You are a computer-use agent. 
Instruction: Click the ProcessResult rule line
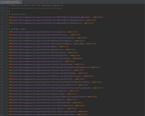(44, 91)
